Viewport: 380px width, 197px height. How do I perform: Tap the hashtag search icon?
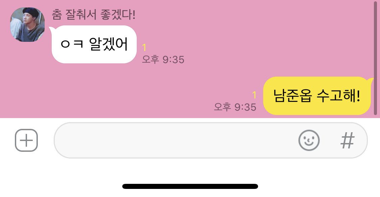point(348,140)
